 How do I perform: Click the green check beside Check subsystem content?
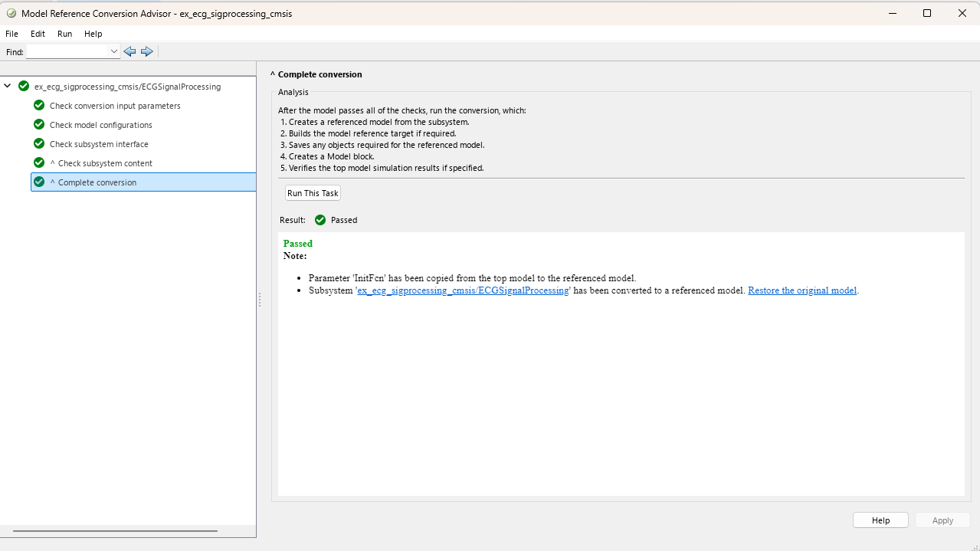click(x=39, y=163)
